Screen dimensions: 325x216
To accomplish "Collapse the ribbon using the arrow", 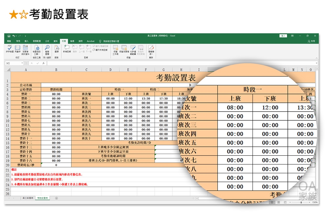I will pyautogui.click(x=317, y=58).
